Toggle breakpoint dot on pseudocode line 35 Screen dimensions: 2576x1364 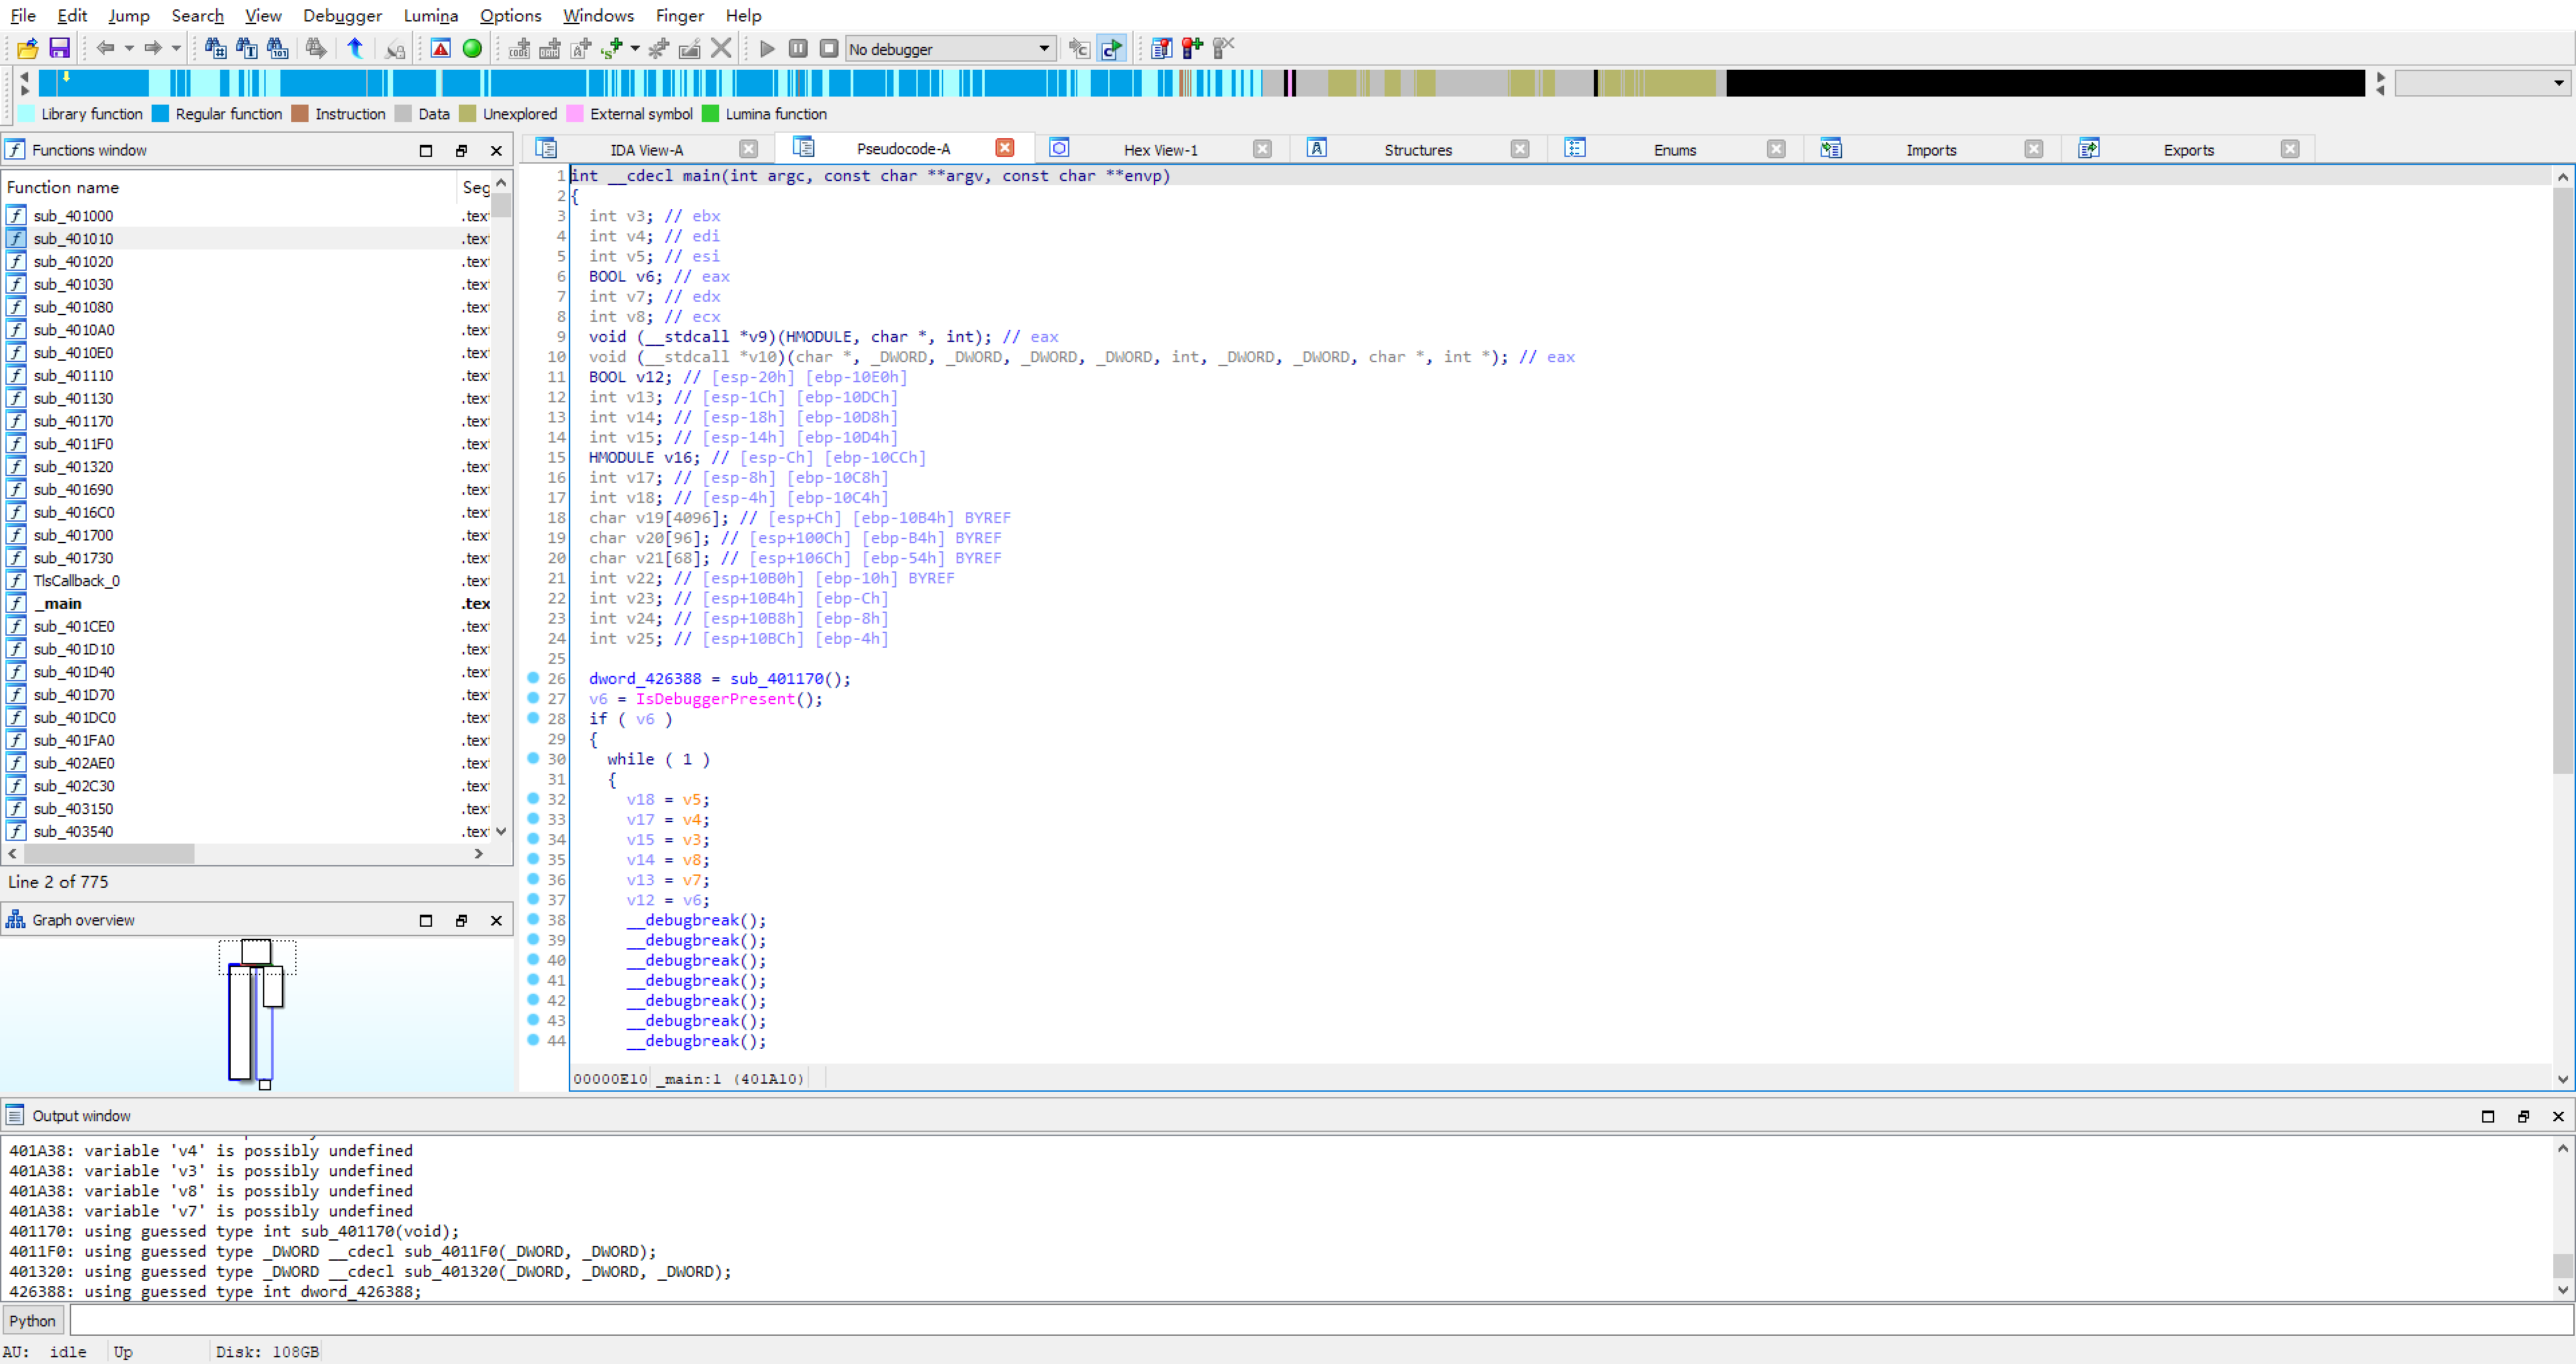click(533, 859)
